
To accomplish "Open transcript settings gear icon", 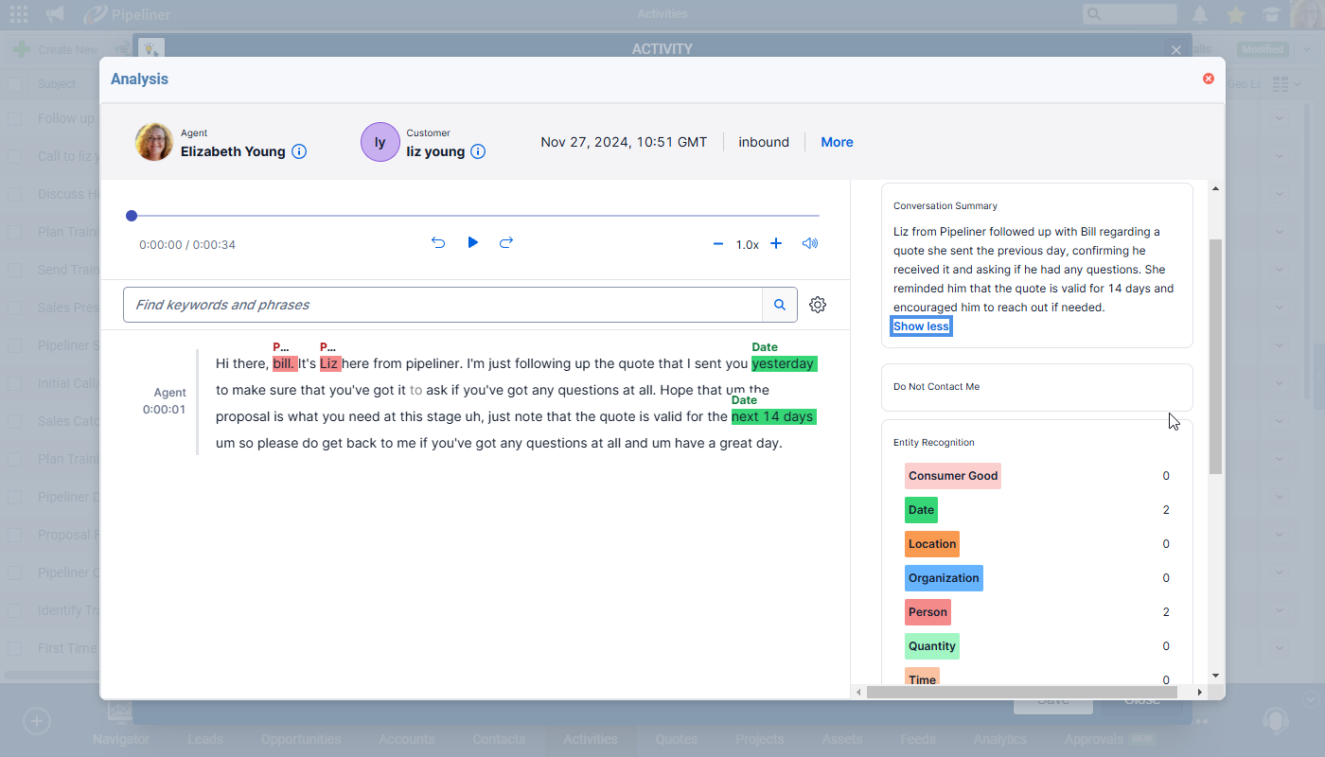I will [x=818, y=305].
